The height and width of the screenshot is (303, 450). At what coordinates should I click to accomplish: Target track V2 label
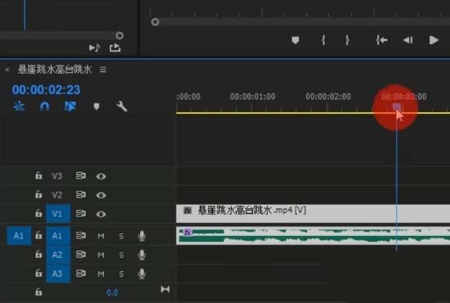pyautogui.click(x=57, y=195)
